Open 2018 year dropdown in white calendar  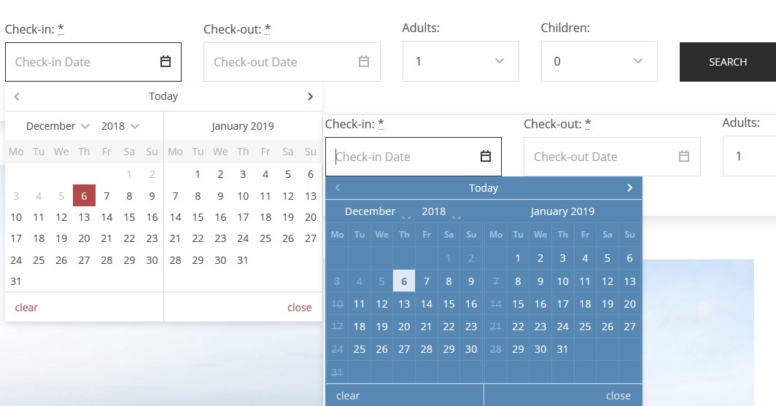pyautogui.click(x=120, y=126)
